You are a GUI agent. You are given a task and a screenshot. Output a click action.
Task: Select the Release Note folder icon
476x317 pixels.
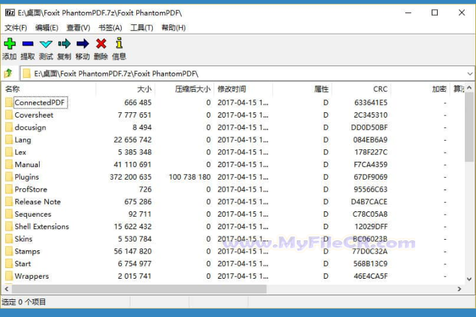9,201
